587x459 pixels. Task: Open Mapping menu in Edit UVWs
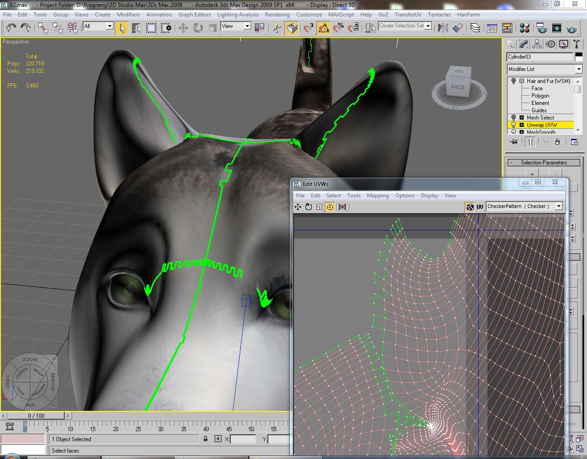[377, 196]
